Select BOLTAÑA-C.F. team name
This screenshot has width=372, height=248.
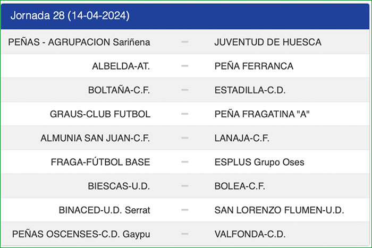[x=119, y=90]
